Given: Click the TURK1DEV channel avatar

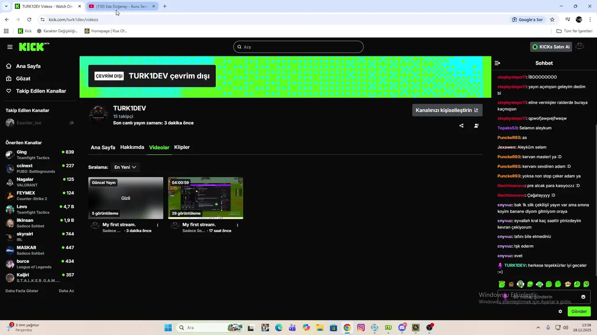Looking at the screenshot, I should coord(98,114).
